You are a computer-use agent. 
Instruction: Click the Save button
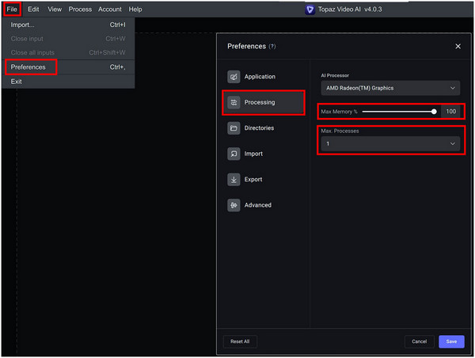pos(451,341)
